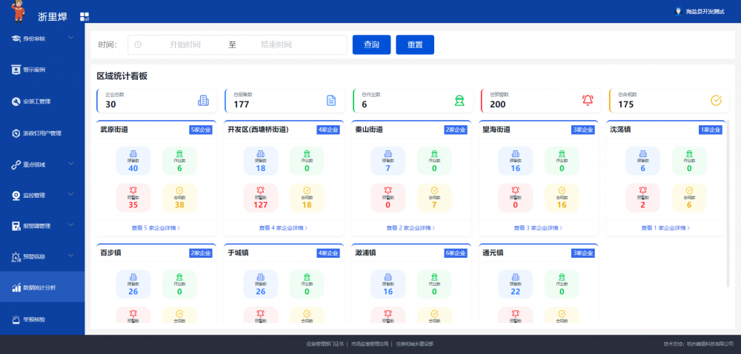This screenshot has height=354, width=741.
Task: Open 查看 5 家企业详情 link for 武原街道
Action: pyautogui.click(x=156, y=228)
